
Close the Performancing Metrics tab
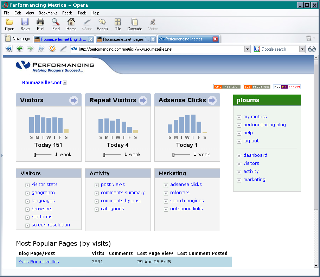[x=215, y=39]
